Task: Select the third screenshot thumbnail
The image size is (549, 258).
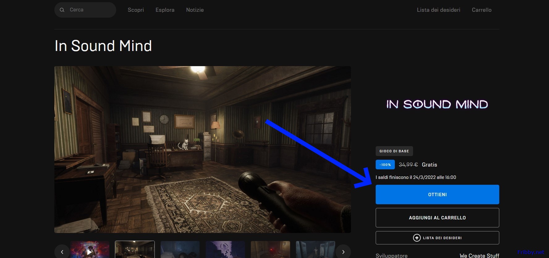Action: (x=180, y=250)
